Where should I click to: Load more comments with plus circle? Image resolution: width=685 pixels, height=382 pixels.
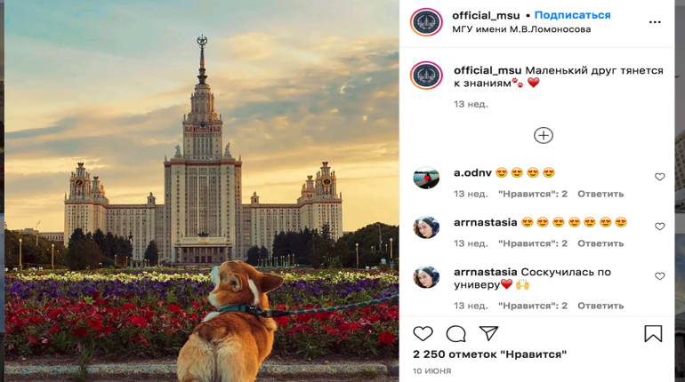click(544, 135)
